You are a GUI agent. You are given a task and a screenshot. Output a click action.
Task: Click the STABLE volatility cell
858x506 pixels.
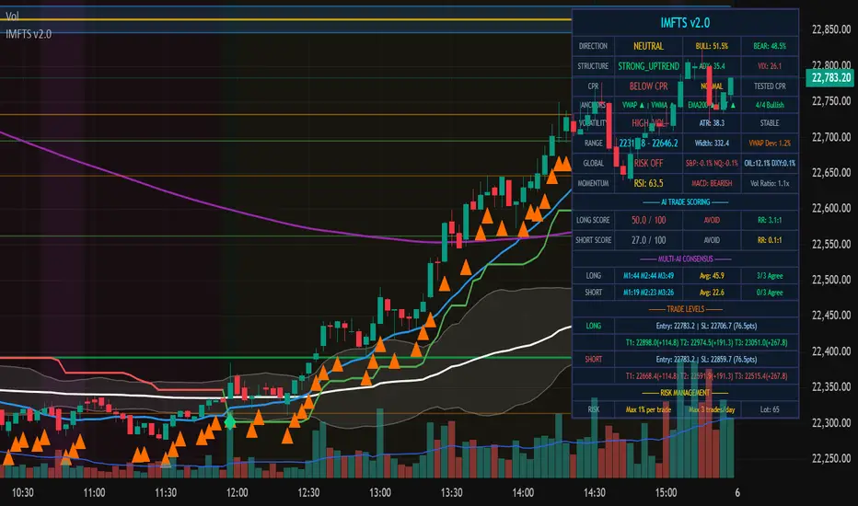(770, 123)
